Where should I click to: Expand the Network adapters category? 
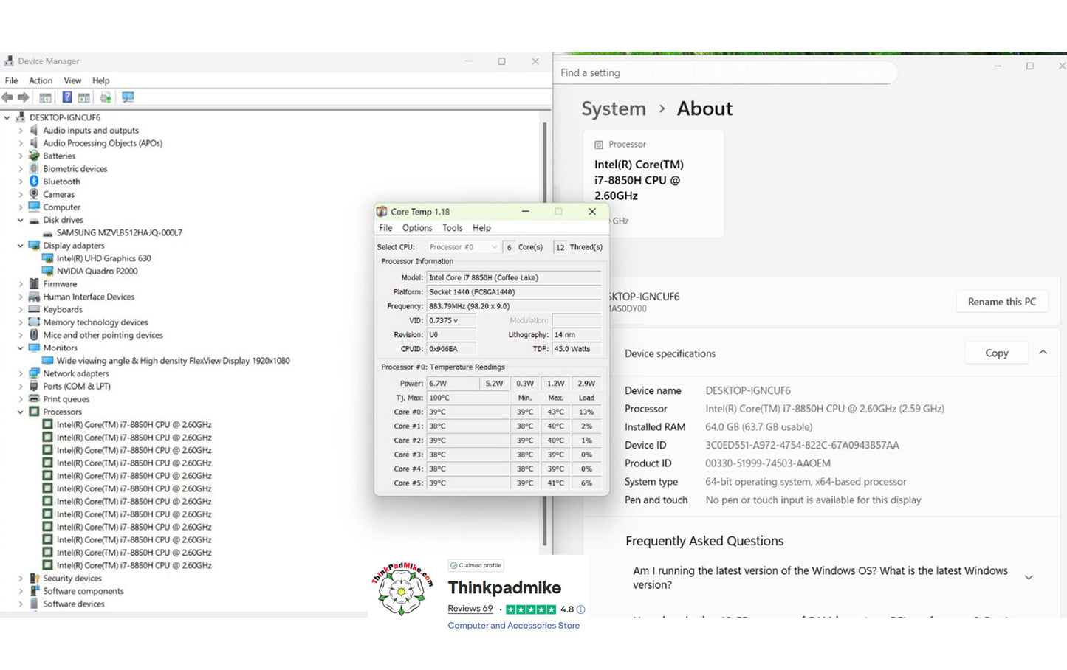21,373
